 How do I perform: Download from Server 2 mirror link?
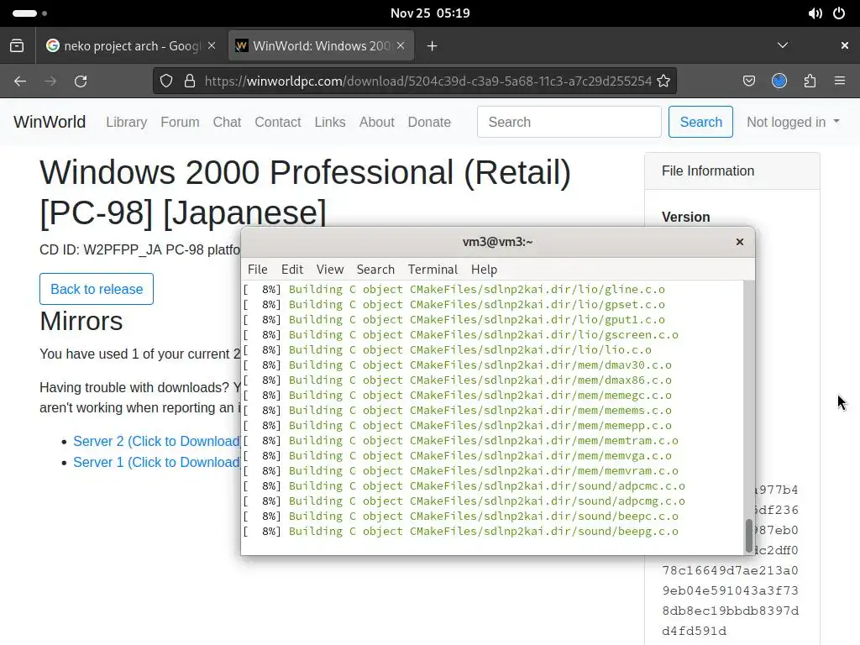[156, 442]
